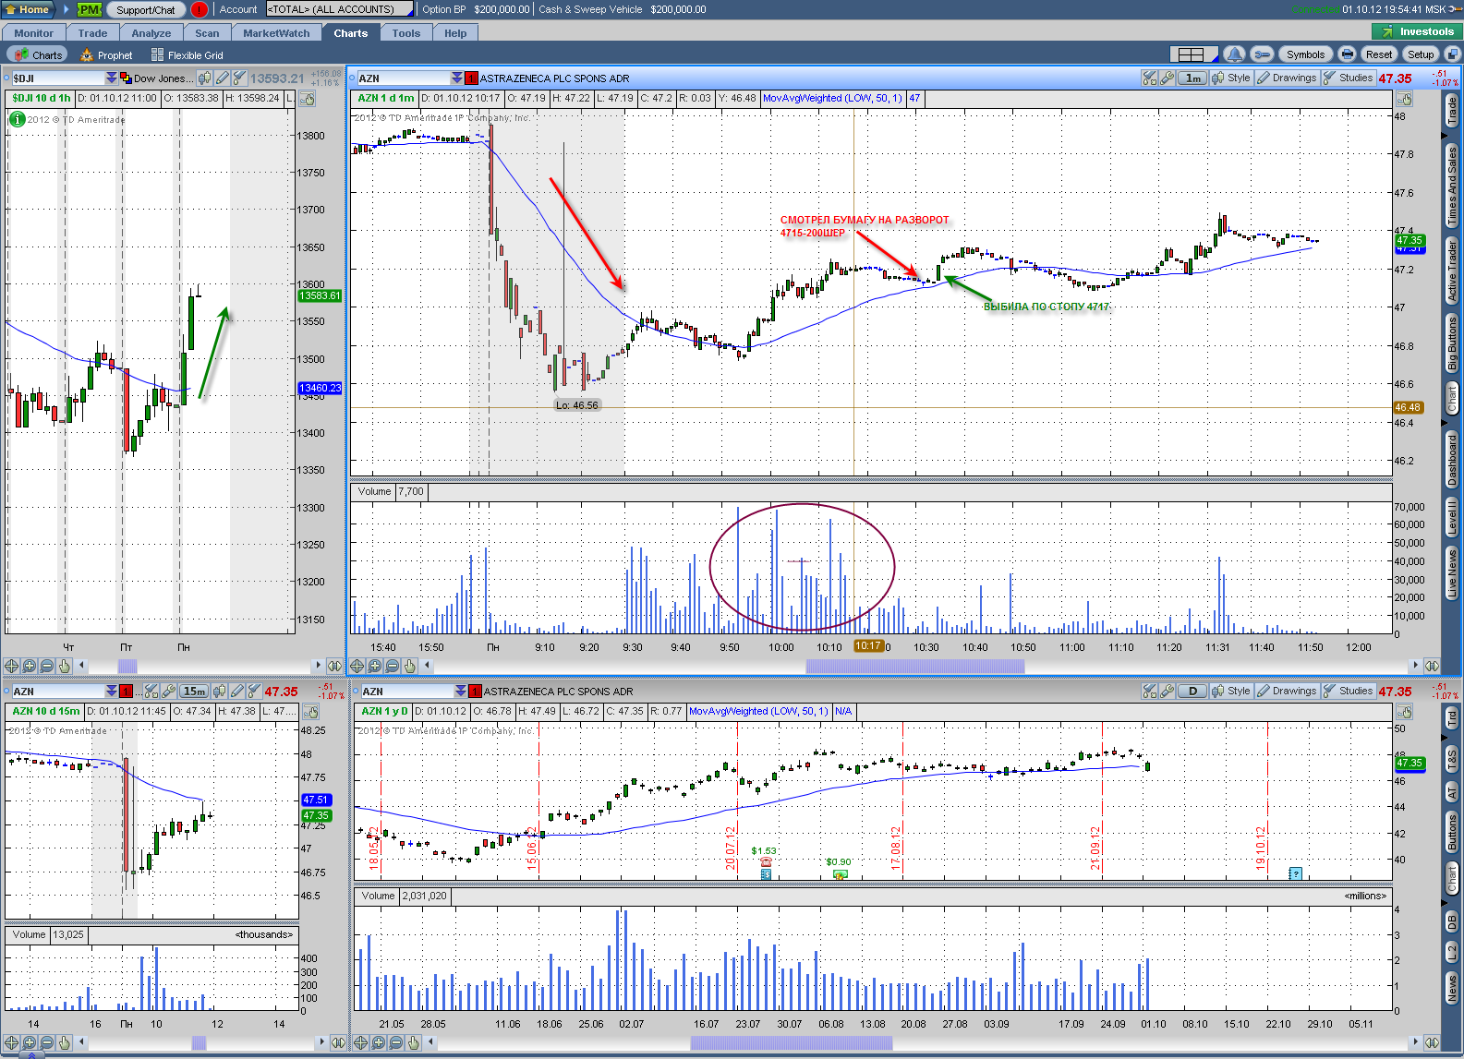1464x1059 pixels.
Task: Click the wrench settings icon near Symbols
Action: 1262,54
